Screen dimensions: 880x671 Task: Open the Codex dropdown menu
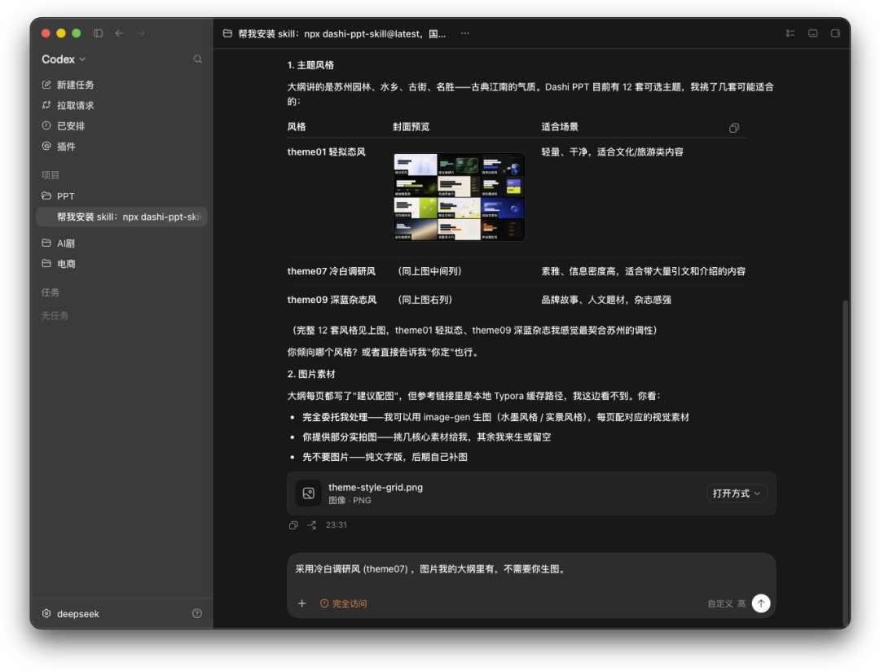(x=64, y=59)
